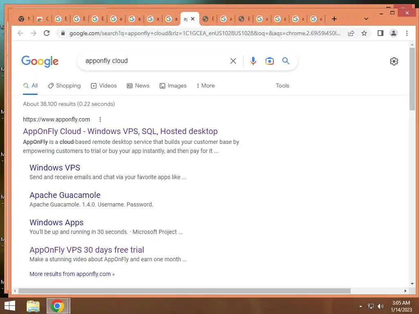The image size is (419, 314).
Task: Open AppOnFly Cloud main result link
Action: coord(120,131)
